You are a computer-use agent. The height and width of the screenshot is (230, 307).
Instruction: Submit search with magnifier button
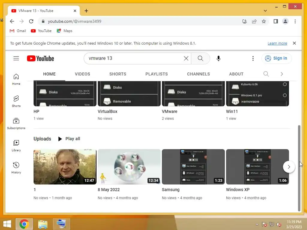click(x=200, y=58)
